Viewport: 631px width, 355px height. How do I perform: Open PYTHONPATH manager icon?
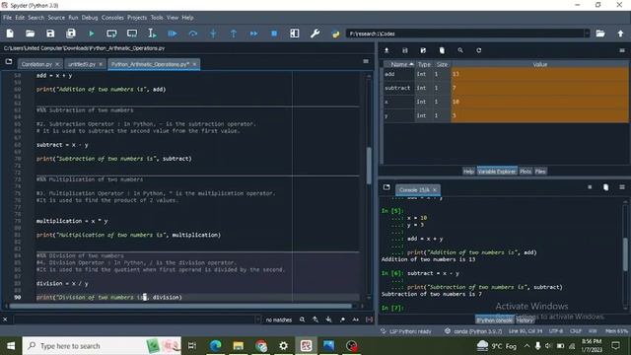click(335, 34)
